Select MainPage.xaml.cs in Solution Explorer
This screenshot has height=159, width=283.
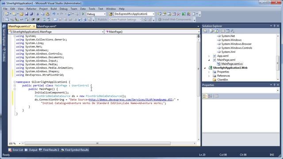coord(232,64)
